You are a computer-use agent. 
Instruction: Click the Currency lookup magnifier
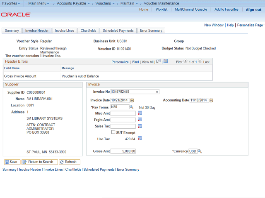click(200, 151)
